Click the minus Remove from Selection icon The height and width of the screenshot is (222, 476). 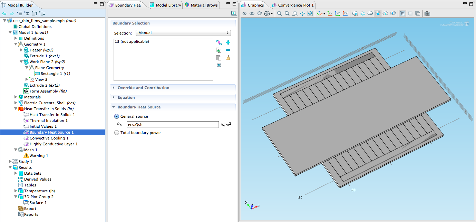click(x=228, y=50)
